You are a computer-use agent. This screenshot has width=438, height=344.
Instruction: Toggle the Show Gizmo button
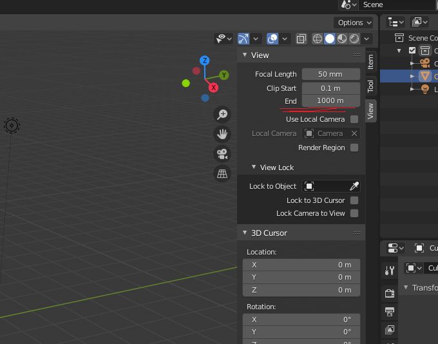click(243, 39)
